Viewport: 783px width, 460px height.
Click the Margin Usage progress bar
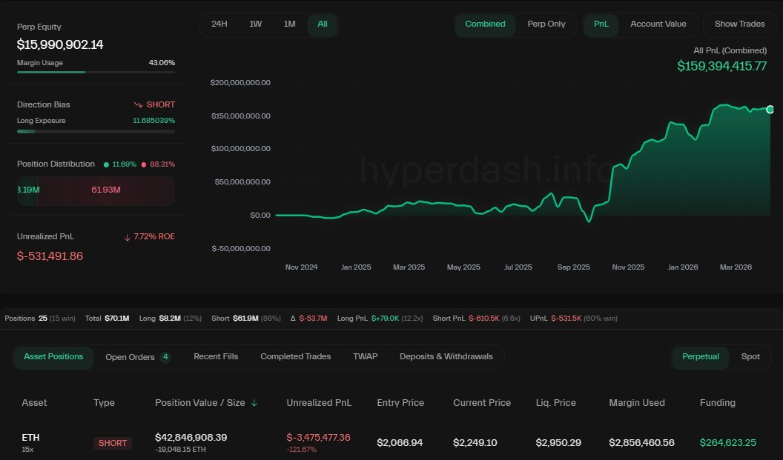[95, 73]
